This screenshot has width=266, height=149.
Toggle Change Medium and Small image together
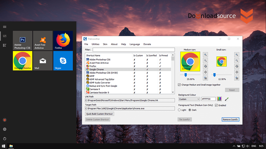pyautogui.click(x=179, y=85)
